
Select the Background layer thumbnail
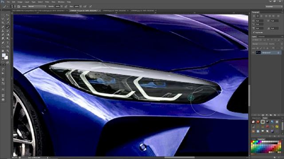pyautogui.click(x=258, y=53)
